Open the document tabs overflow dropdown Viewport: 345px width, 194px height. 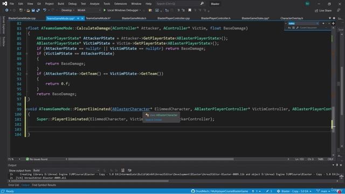[x=330, y=18]
